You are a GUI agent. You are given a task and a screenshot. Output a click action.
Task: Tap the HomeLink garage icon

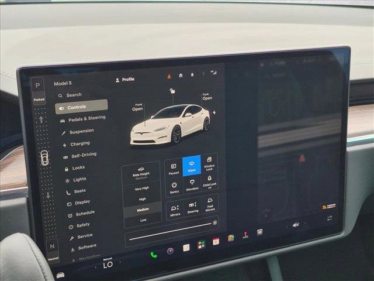[181, 76]
